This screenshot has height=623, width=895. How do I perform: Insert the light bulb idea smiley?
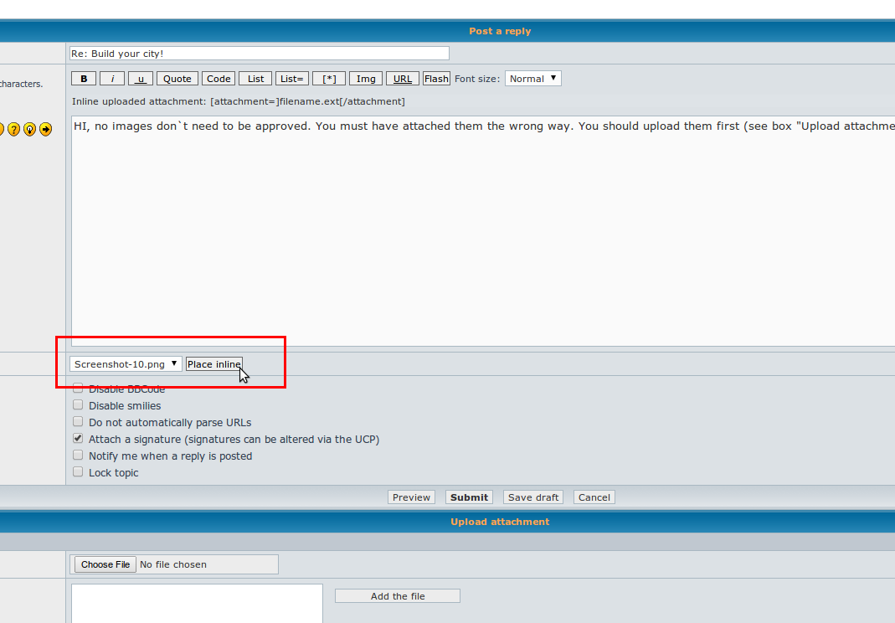pyautogui.click(x=29, y=130)
